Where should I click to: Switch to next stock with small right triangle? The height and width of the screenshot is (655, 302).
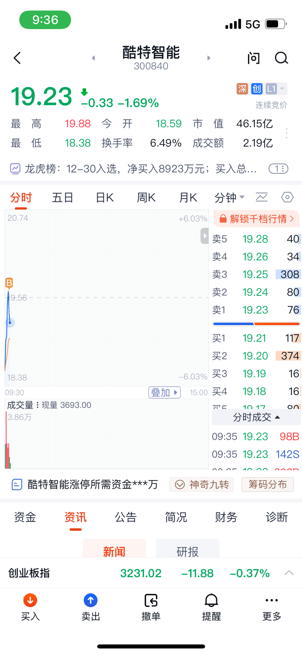pyautogui.click(x=209, y=58)
